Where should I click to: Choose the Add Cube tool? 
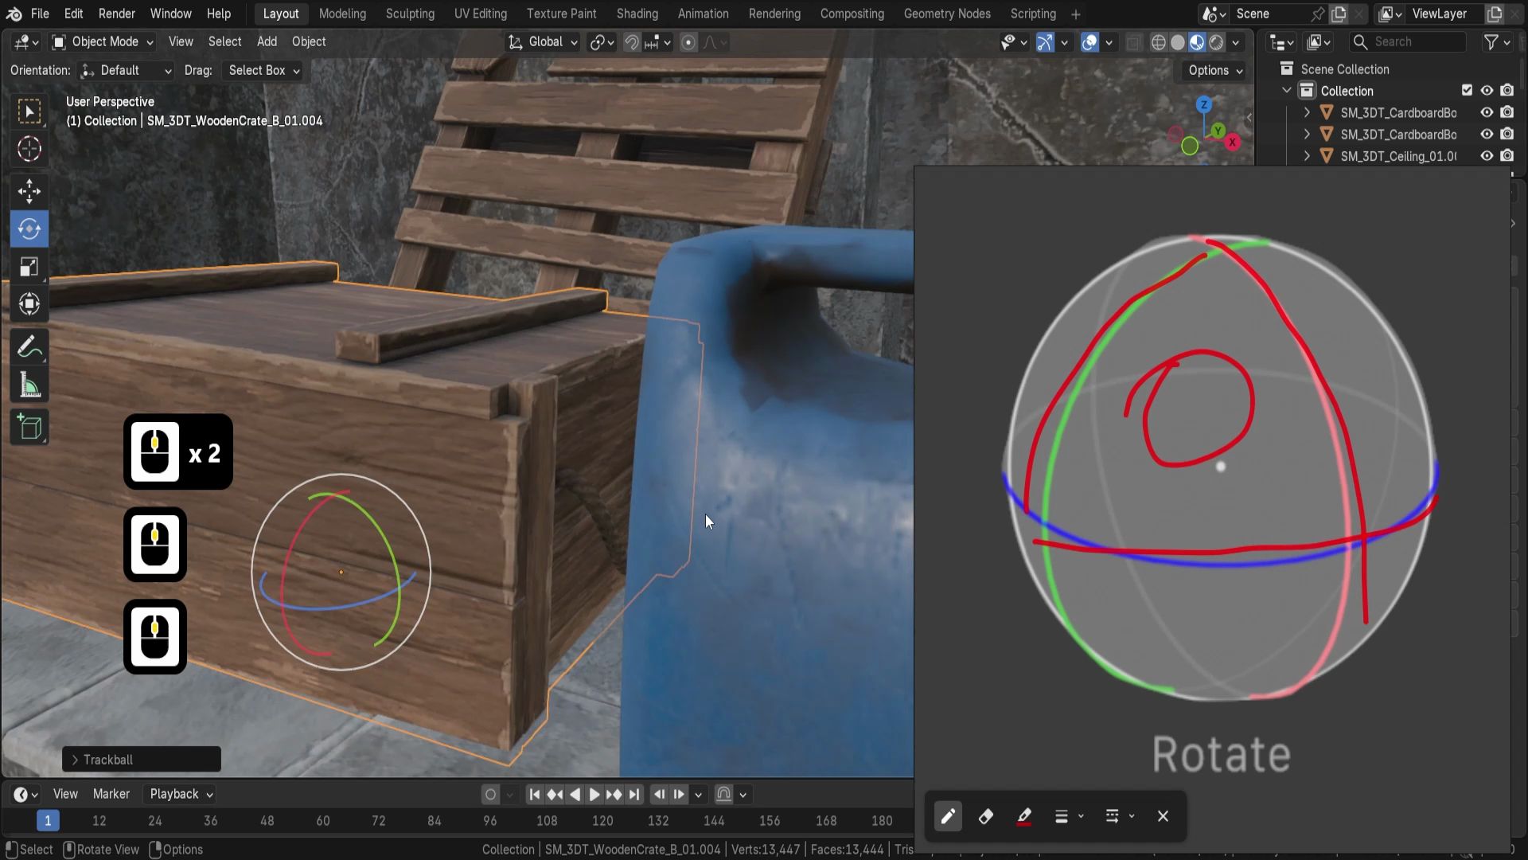click(29, 428)
